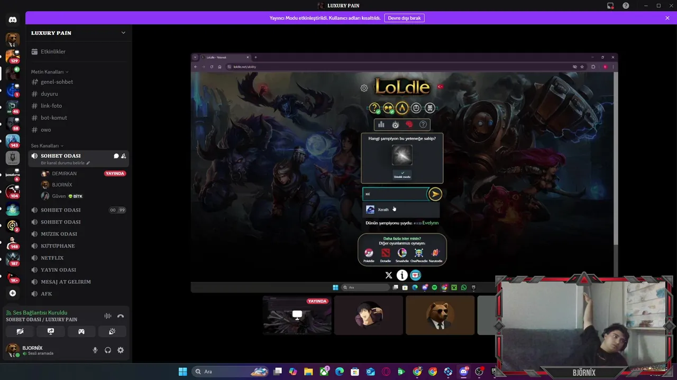Screen dimensions: 677x380
Task: Click Devre dışı bırak button
Action: [x=404, y=18]
